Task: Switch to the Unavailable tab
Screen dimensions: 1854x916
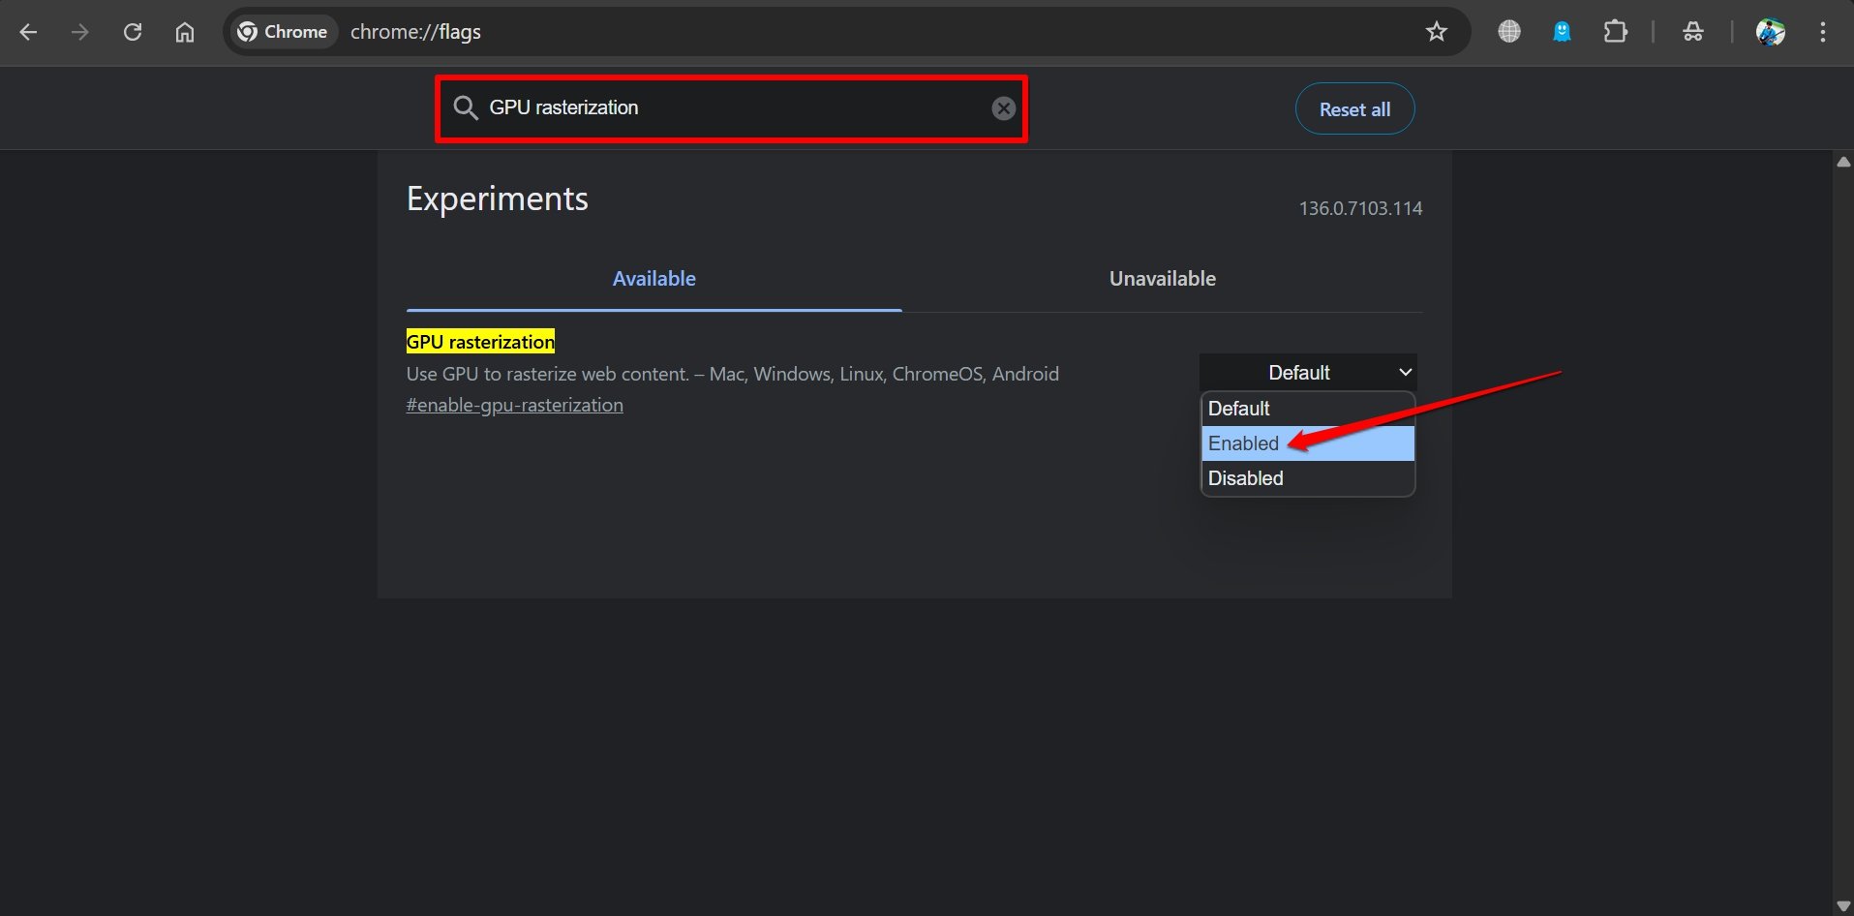Action: (x=1162, y=279)
